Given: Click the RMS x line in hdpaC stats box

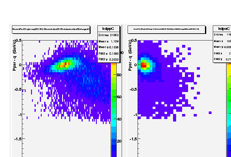Looking at the screenshot, I should [222, 53].
